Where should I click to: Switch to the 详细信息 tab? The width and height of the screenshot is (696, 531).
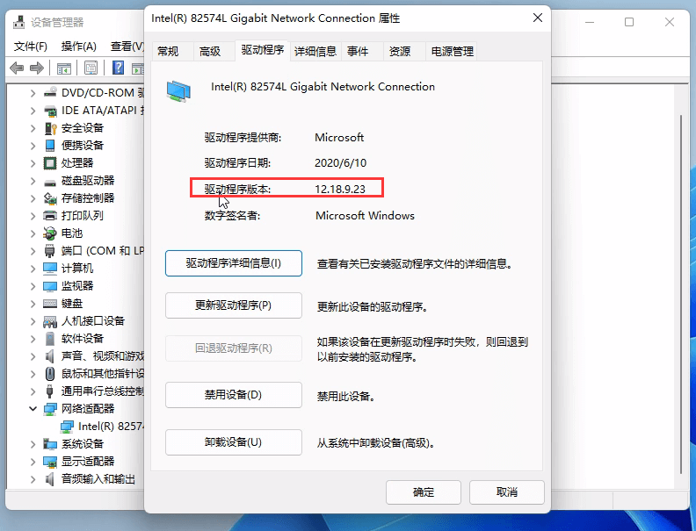pos(315,52)
